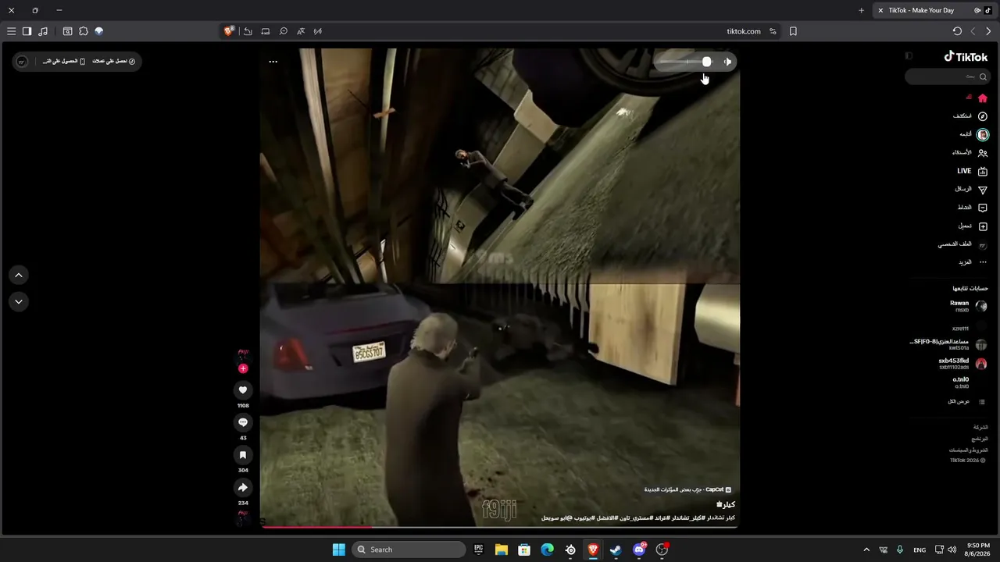Open the Profile menu item
Viewport: 1000px width, 562px height.
pyautogui.click(x=963, y=244)
